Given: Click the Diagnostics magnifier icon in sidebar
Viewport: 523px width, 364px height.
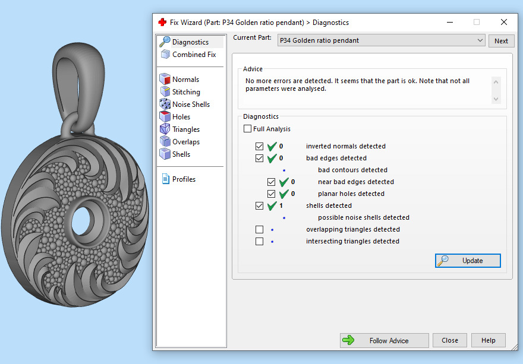Looking at the screenshot, I should (165, 42).
